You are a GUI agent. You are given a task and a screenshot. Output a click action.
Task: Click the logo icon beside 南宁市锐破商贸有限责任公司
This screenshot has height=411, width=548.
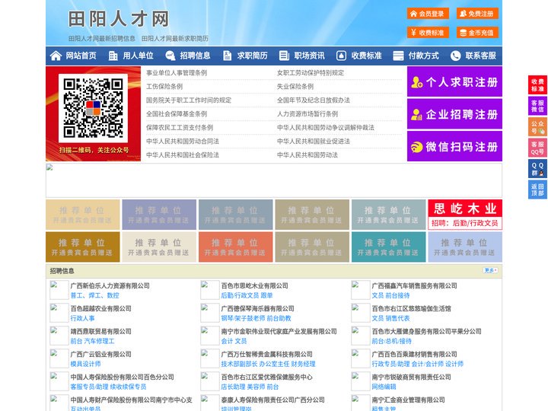tap(360, 381)
